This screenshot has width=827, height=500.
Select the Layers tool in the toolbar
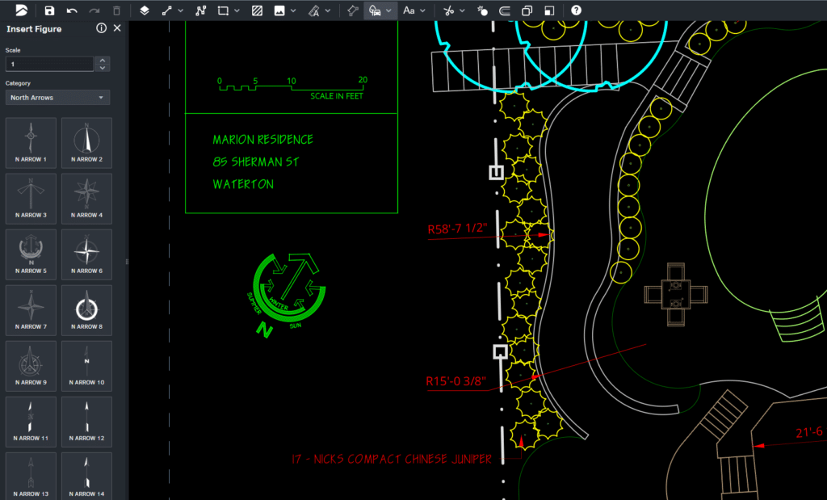coord(143,11)
